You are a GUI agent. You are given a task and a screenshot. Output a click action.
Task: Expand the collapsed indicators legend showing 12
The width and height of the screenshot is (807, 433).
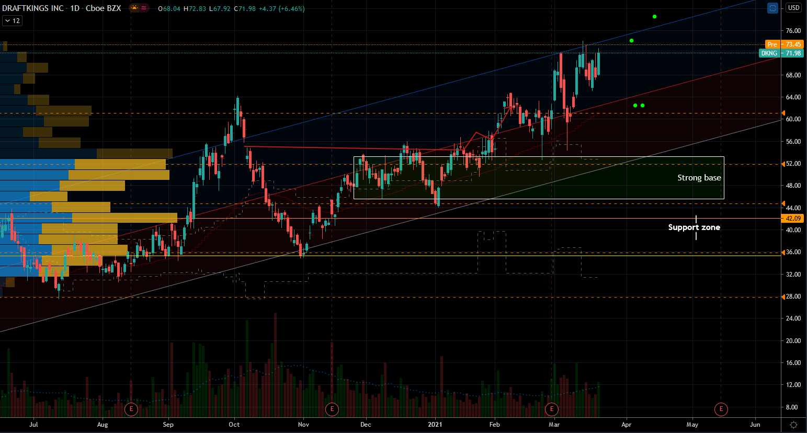click(x=12, y=20)
